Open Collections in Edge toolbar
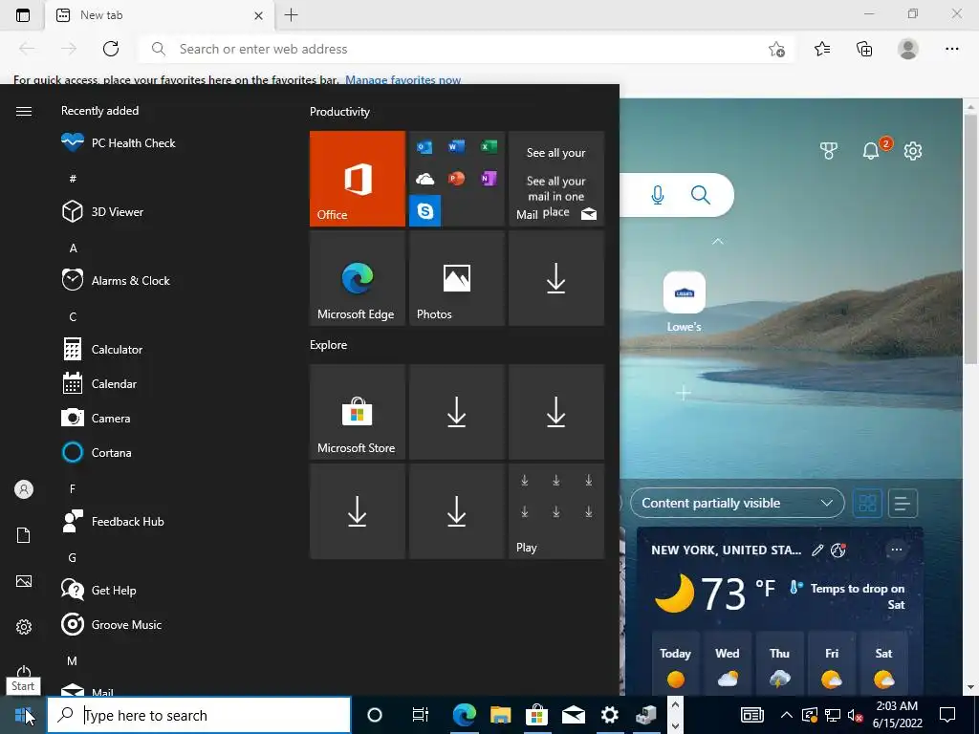979x734 pixels. [x=864, y=49]
